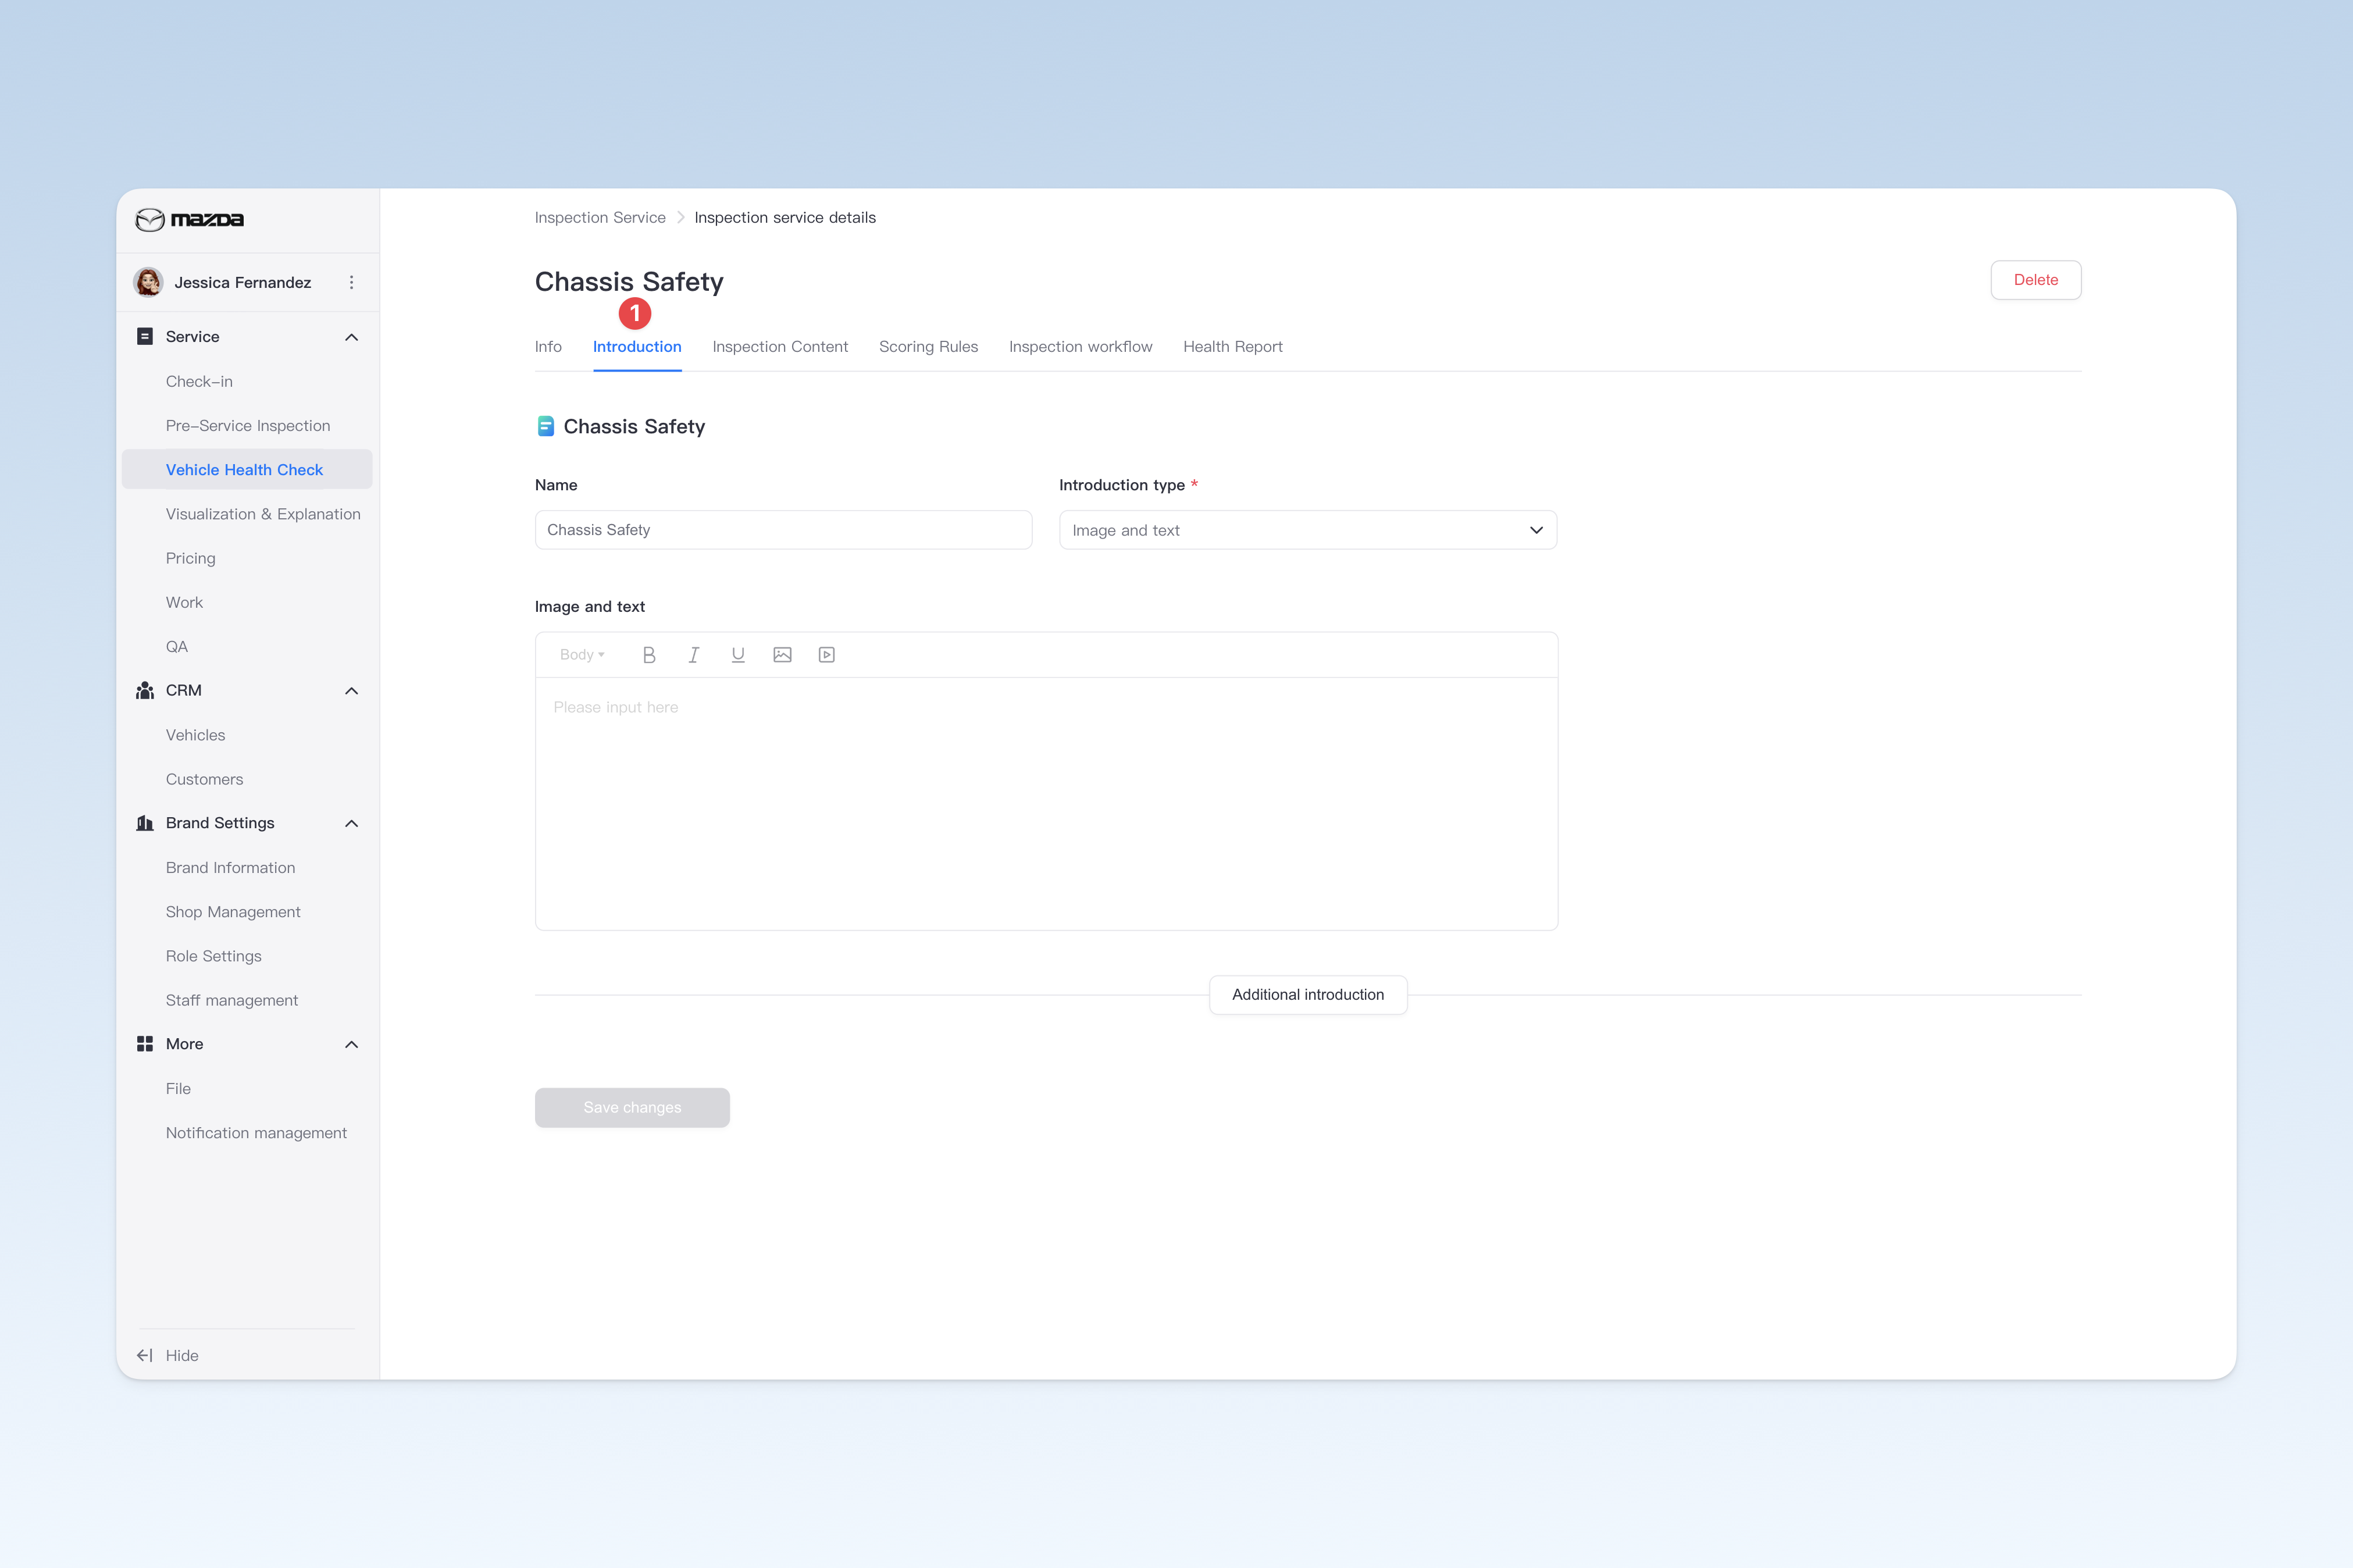Click the Hide sidebar arrow icon
Screen dimensions: 2353x1568
145,1356
